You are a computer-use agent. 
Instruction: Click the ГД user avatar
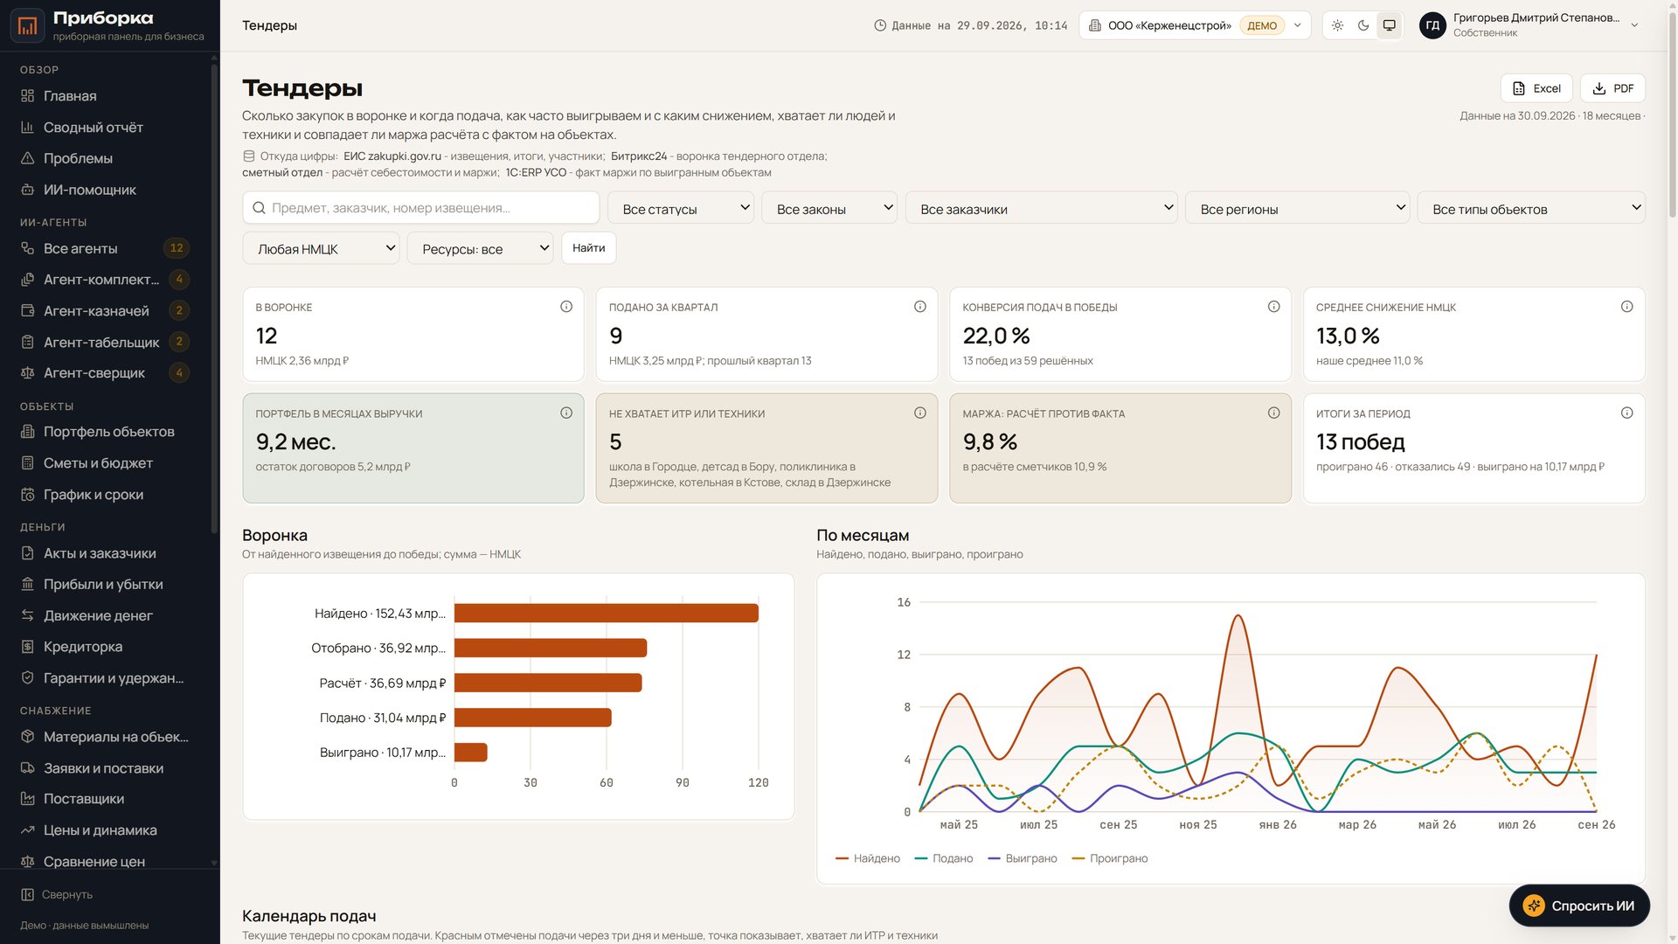coord(1432,25)
